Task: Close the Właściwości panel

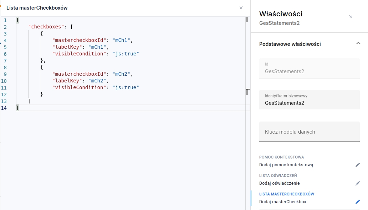Action: tap(351, 17)
